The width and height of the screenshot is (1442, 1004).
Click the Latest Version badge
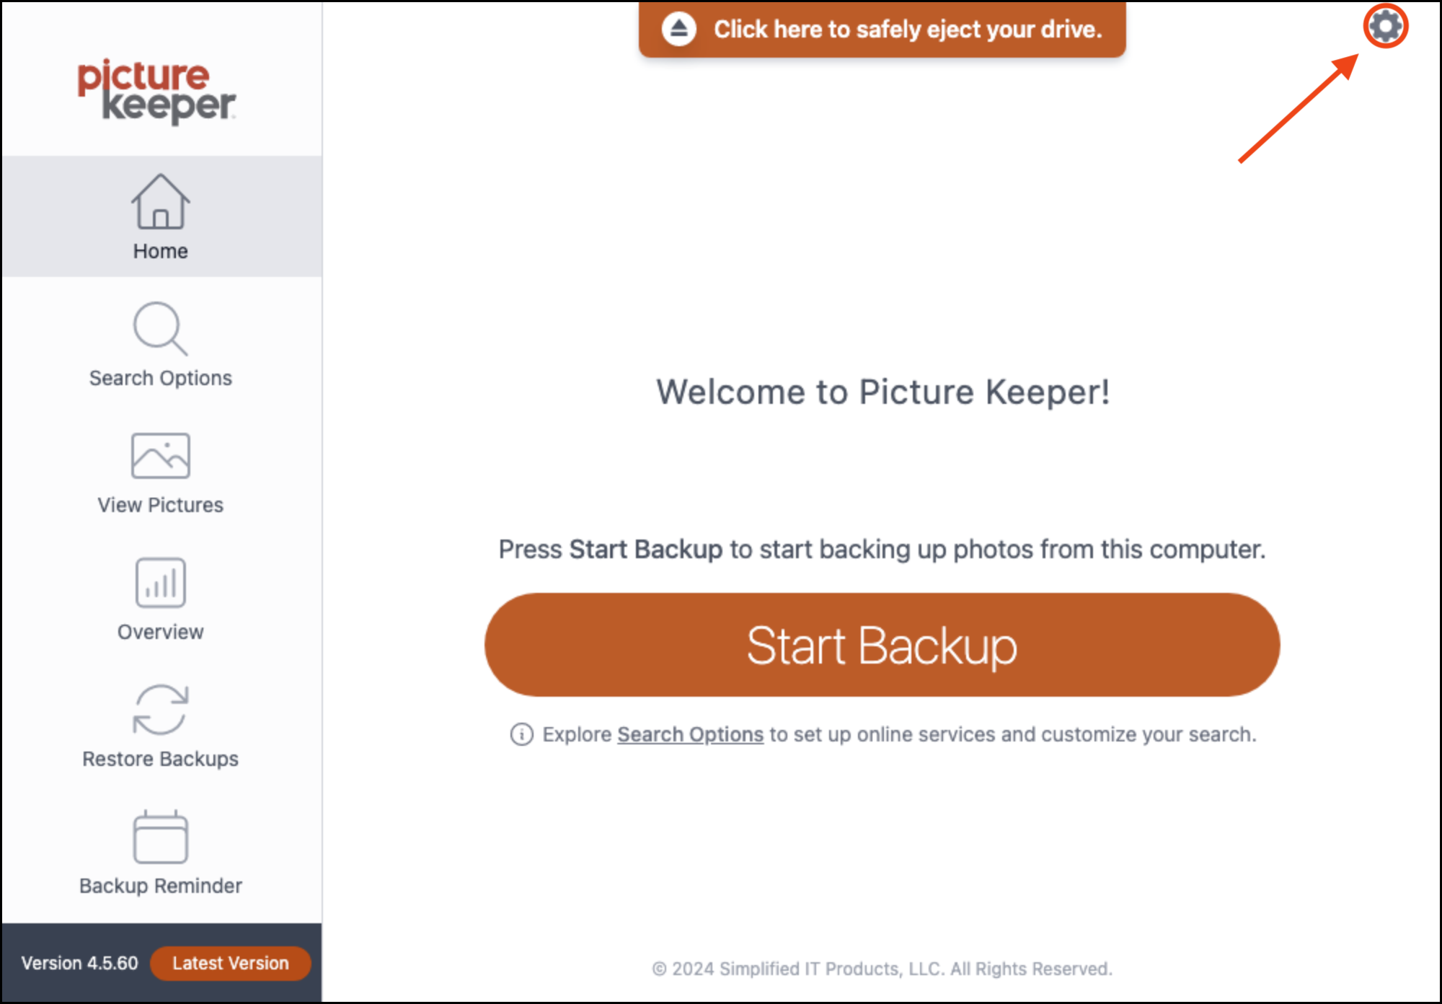click(x=230, y=963)
